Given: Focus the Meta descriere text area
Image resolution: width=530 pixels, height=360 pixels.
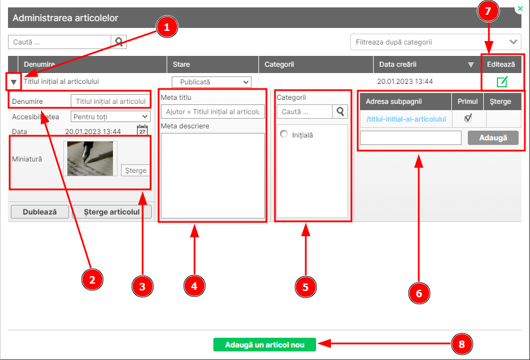Looking at the screenshot, I should click(x=212, y=176).
